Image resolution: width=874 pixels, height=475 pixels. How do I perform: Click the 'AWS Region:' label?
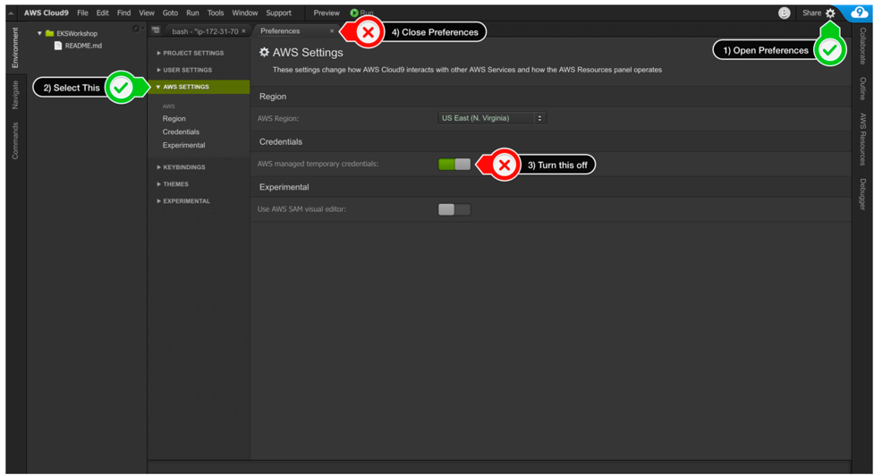pyautogui.click(x=278, y=119)
